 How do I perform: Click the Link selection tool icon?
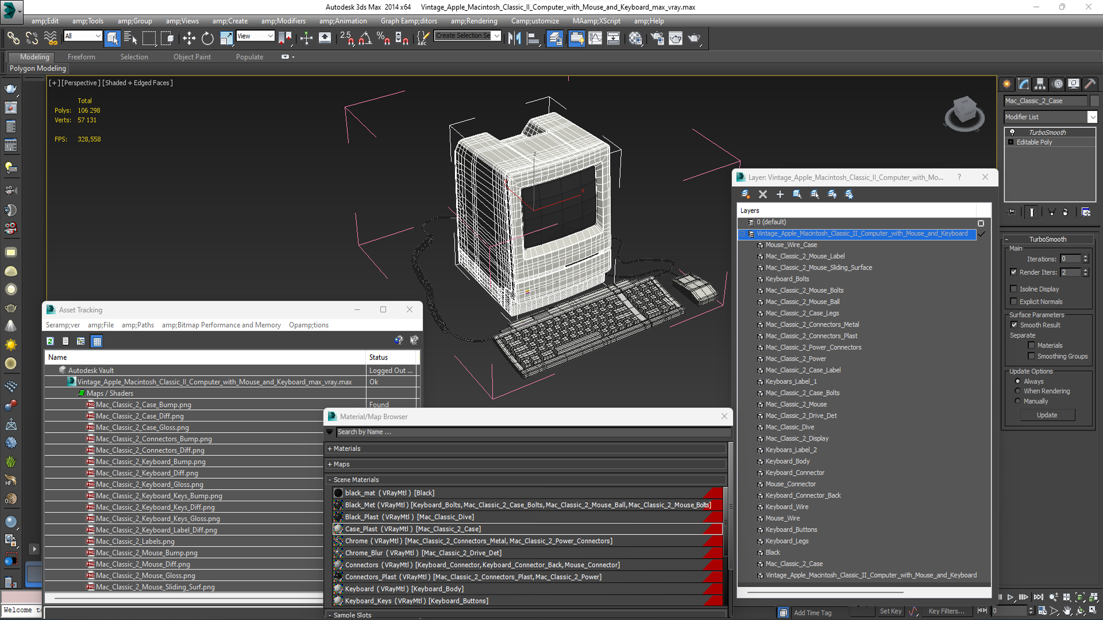pos(13,38)
